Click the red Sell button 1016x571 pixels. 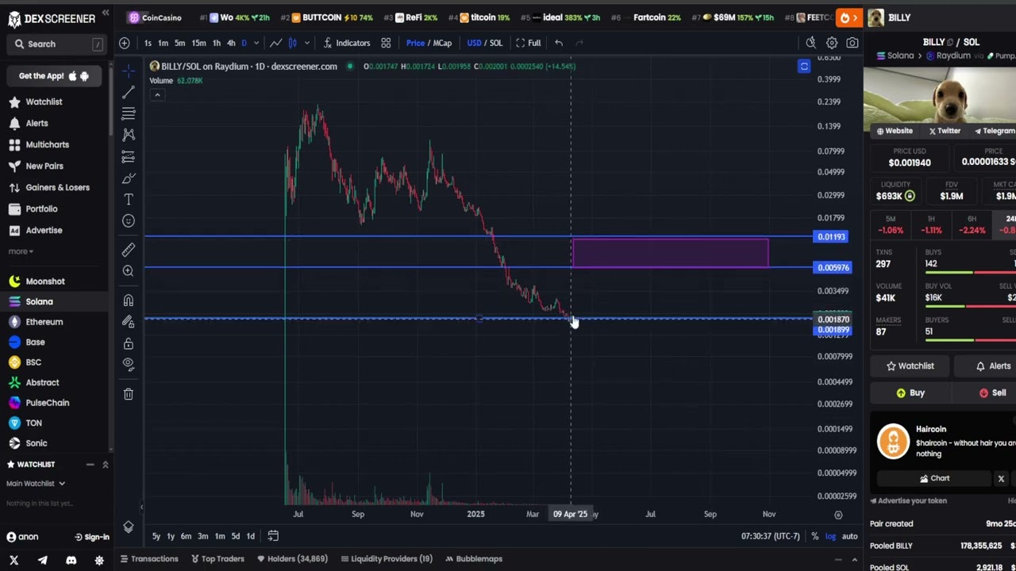(x=992, y=393)
